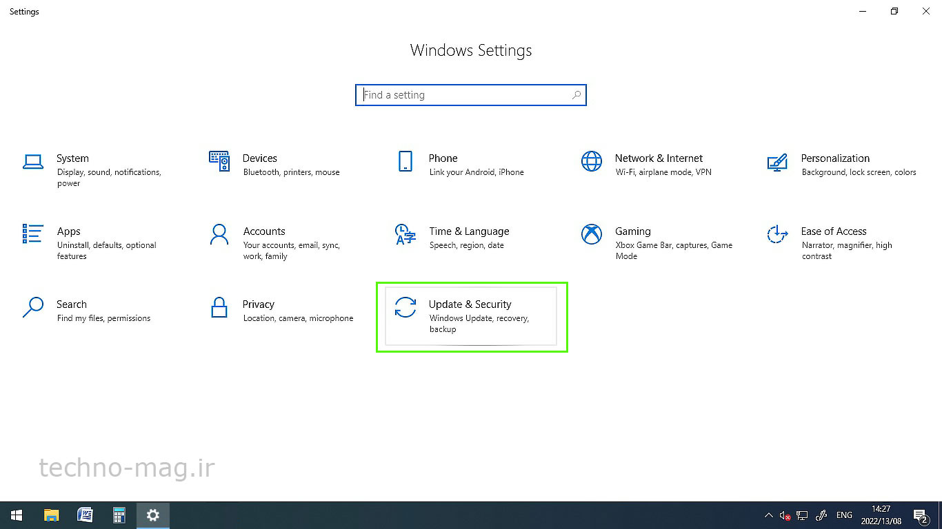The image size is (942, 529).
Task: Open the Privacy padlock icon
Action: pos(219,307)
